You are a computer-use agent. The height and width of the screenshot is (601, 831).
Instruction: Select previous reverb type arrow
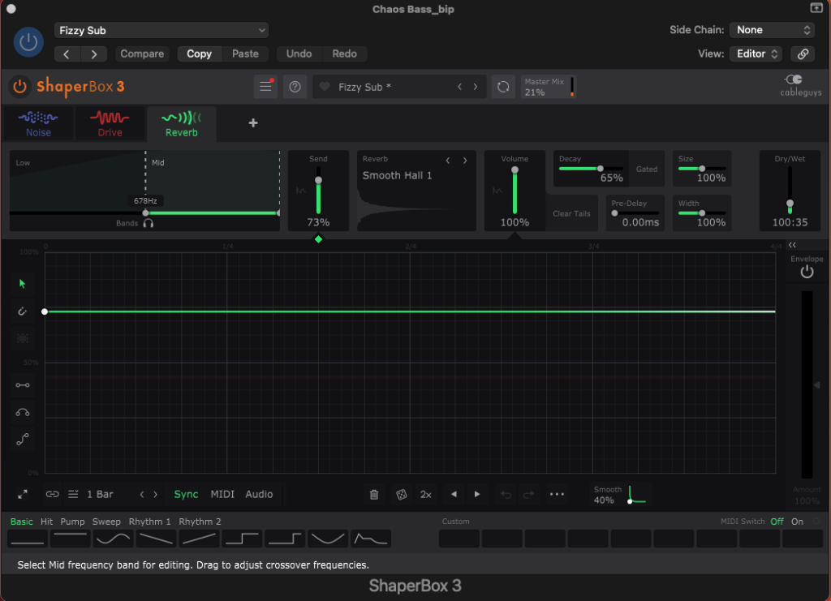[x=448, y=161]
